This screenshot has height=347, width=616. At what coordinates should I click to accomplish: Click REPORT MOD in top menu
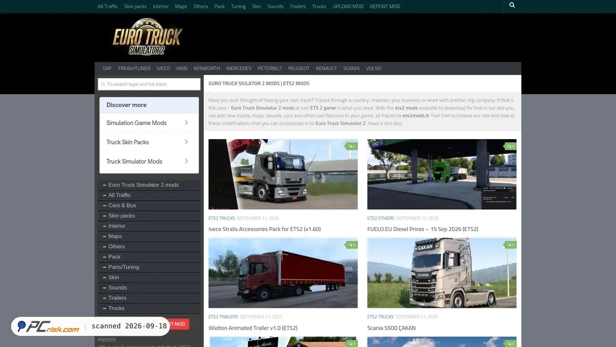point(385,6)
